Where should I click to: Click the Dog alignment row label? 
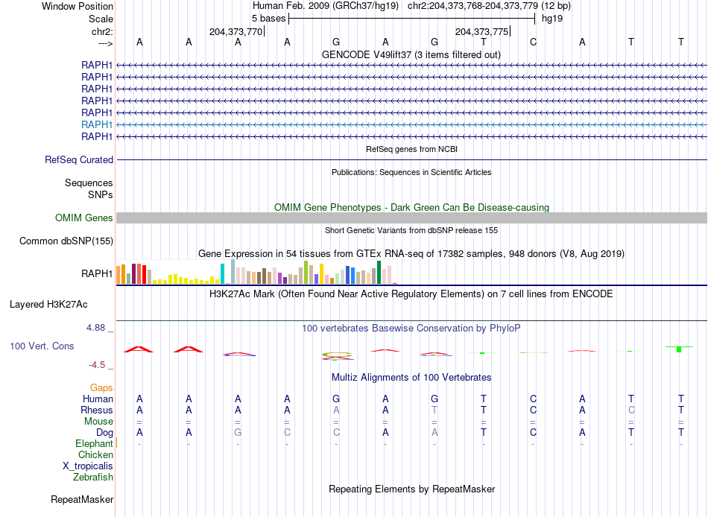(x=105, y=433)
